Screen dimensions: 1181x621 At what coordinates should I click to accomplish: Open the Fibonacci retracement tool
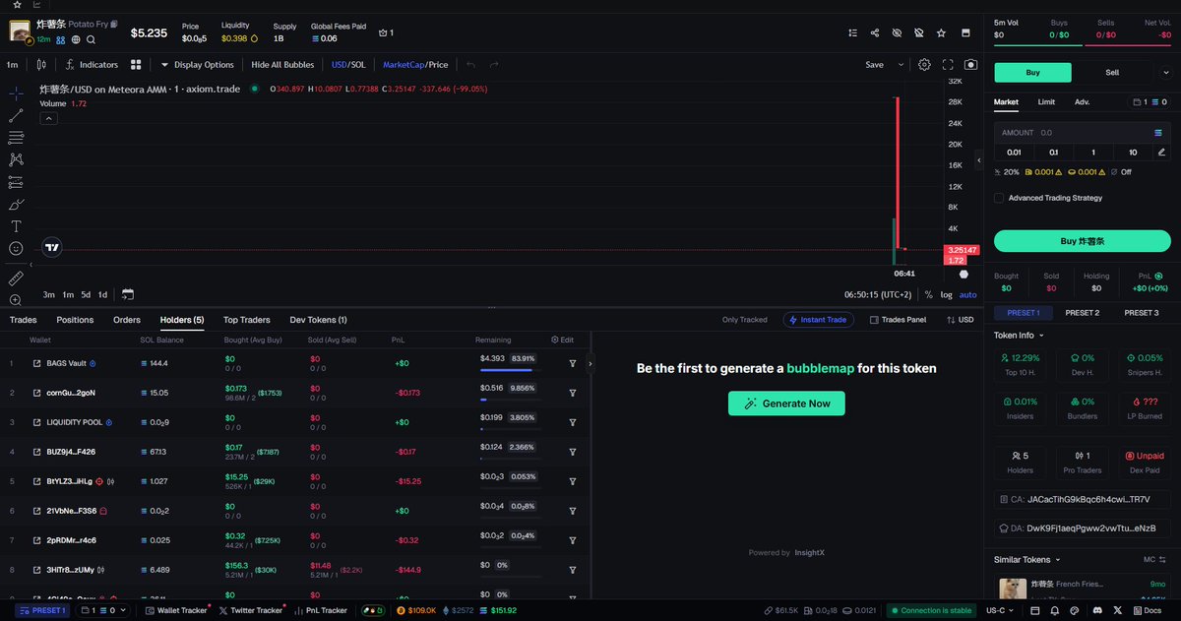pos(16,137)
